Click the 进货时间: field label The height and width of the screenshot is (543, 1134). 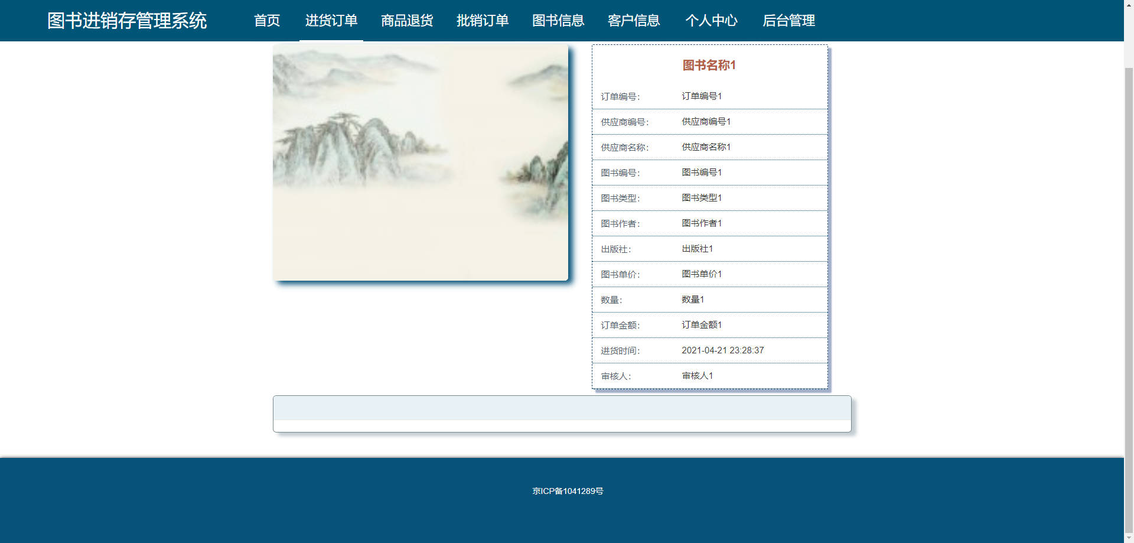pos(620,350)
